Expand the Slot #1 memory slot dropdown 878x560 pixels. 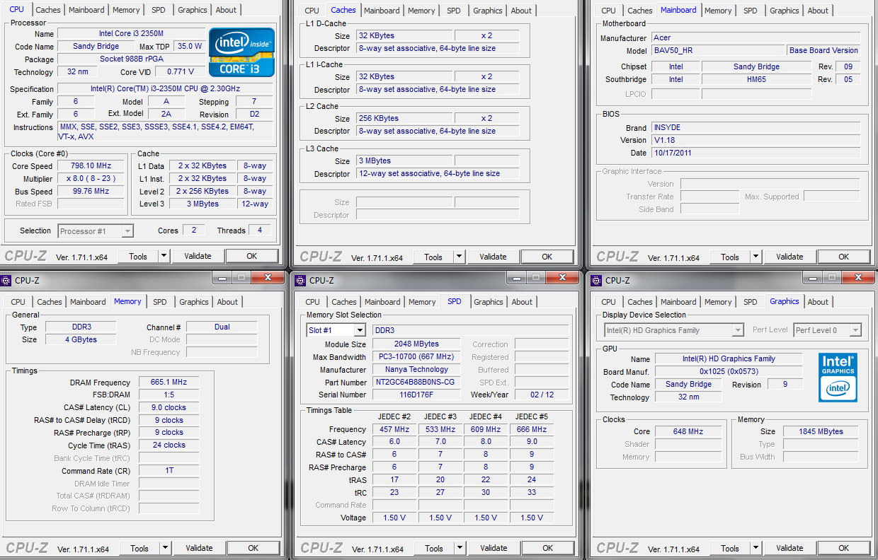360,330
